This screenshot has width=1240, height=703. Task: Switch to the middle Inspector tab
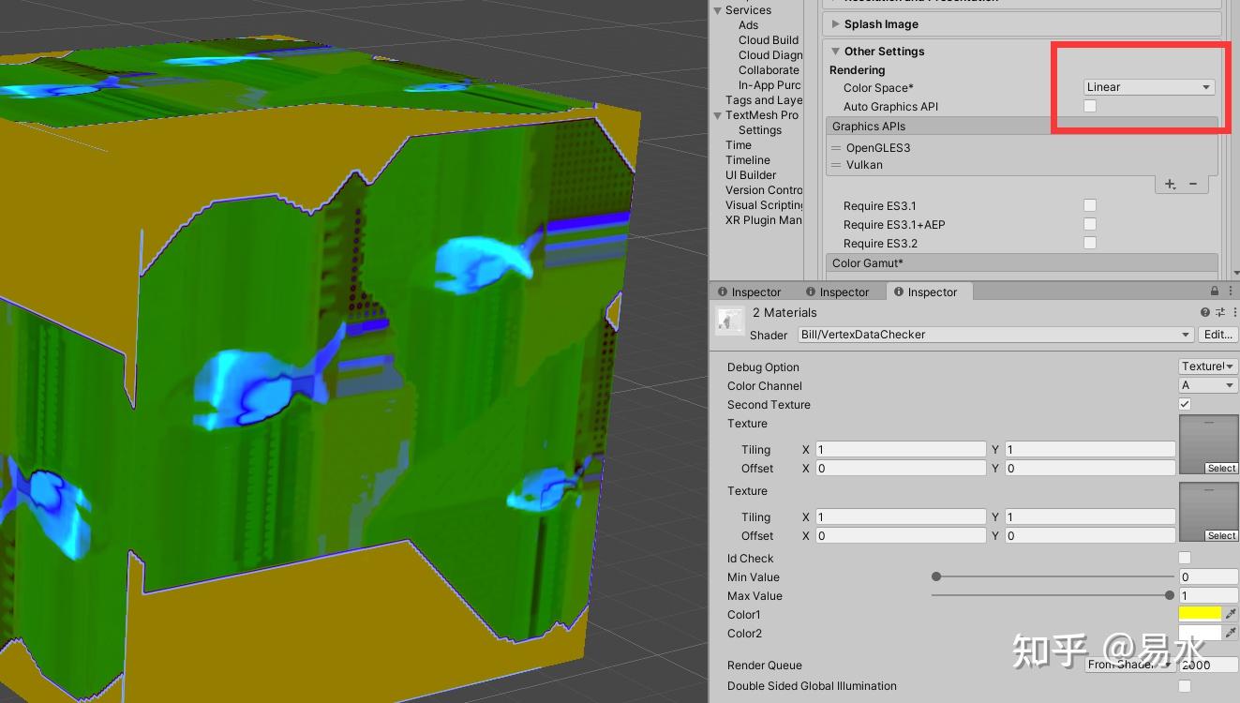(841, 292)
